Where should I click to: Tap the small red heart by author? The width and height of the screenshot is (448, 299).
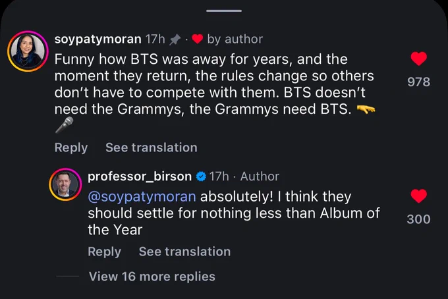pos(197,39)
